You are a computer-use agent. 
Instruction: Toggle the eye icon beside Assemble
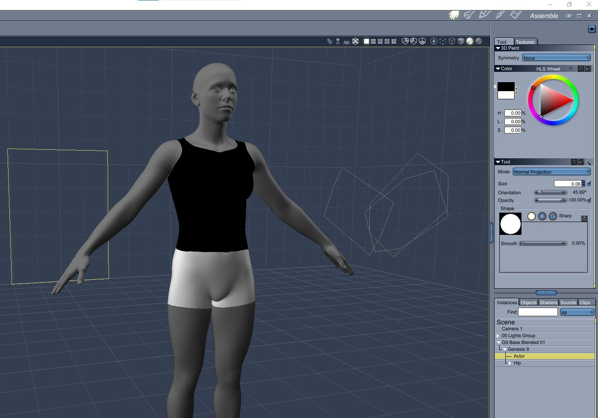pos(569,16)
